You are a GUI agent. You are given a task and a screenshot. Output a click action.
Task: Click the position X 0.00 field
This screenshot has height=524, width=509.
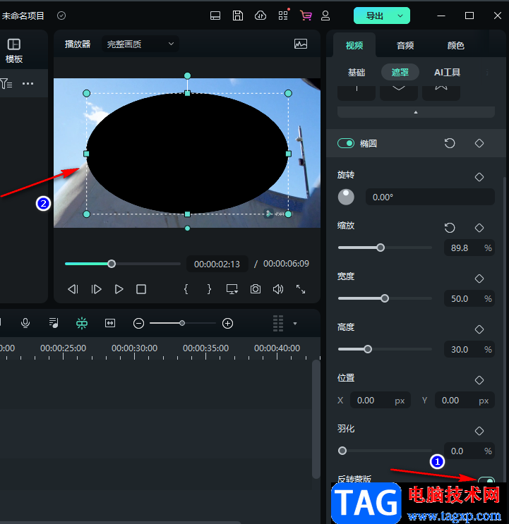(x=381, y=400)
